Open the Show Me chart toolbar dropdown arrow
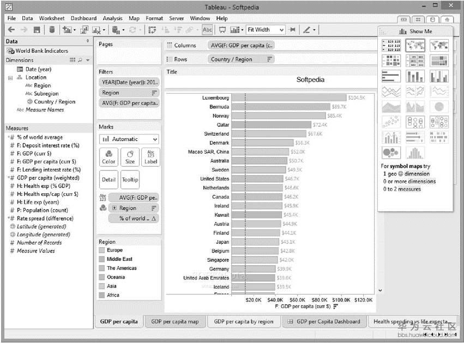This screenshot has width=464, height=343. 242,30
